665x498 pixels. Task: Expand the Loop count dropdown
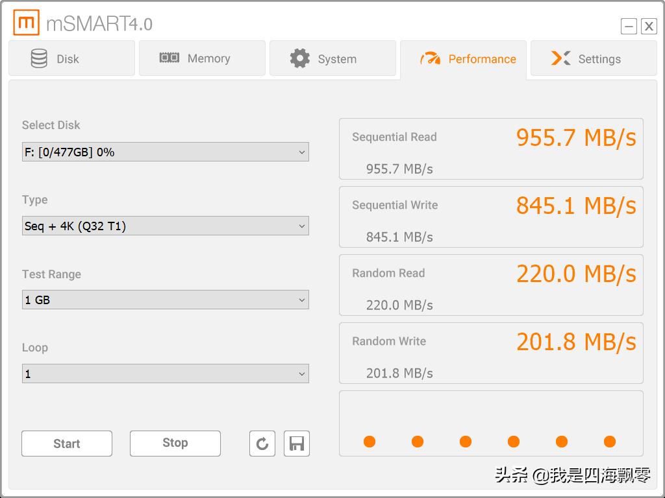tap(165, 374)
